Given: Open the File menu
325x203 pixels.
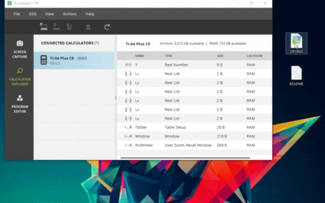Looking at the screenshot, I should pyautogui.click(x=17, y=14).
